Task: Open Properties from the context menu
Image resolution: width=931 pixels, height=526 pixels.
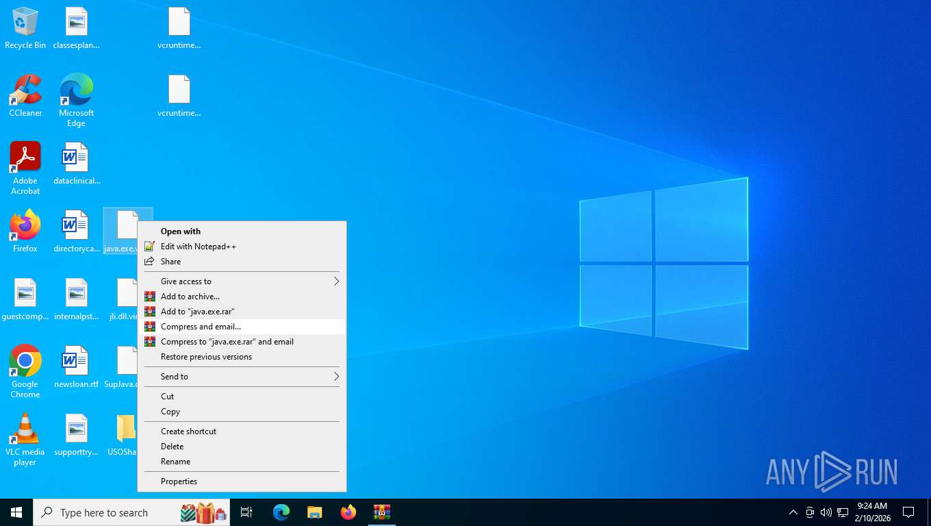Action: [242, 481]
